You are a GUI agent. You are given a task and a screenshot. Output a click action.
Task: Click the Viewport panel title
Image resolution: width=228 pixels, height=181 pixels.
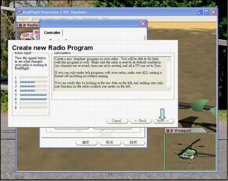point(183,130)
